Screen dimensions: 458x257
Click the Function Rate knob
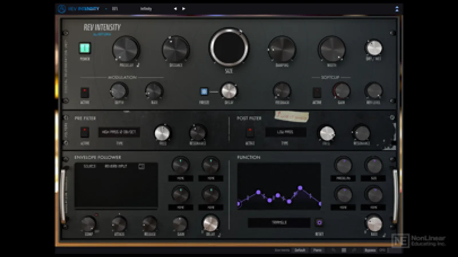point(374,224)
